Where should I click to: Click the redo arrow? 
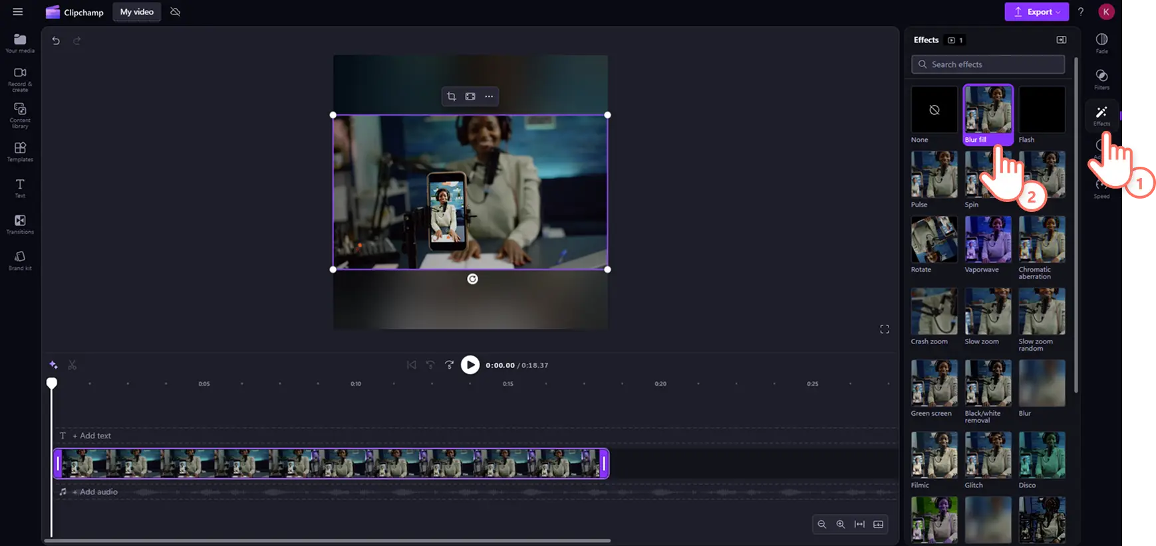pos(77,41)
